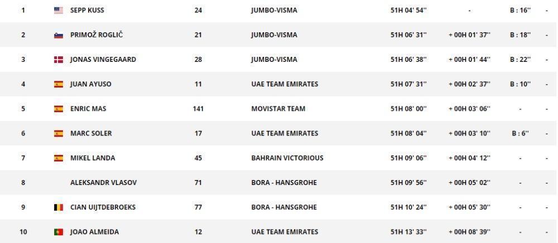Select Jonas Vingegaard rider name
The height and width of the screenshot is (243, 558).
point(103,60)
